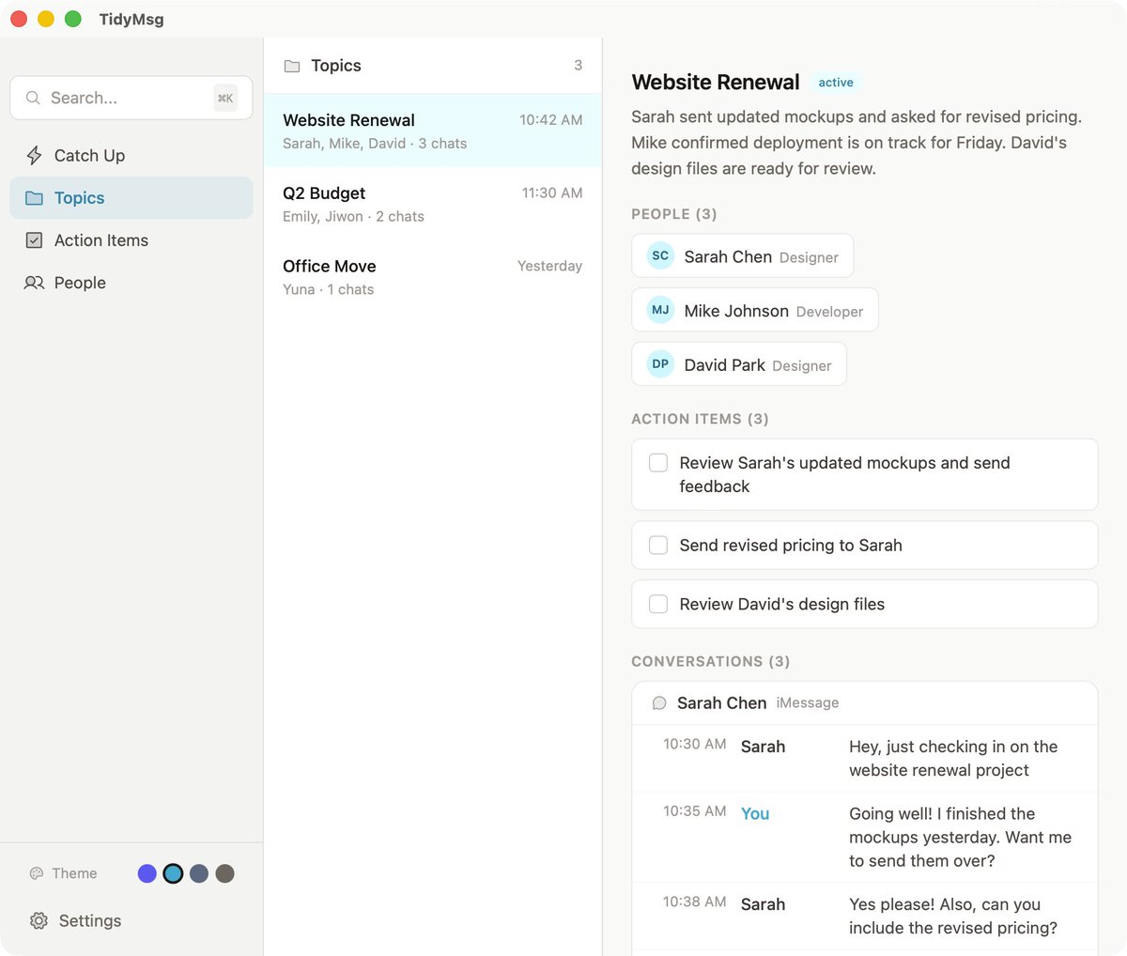Click the TidyMsg window title
Image resolution: width=1127 pixels, height=956 pixels.
pyautogui.click(x=131, y=19)
